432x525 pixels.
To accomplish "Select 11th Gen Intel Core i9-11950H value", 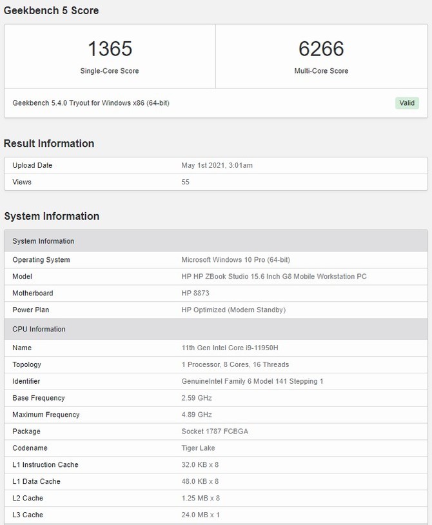I will click(x=230, y=348).
